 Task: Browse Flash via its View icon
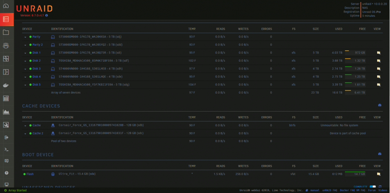pos(379,174)
